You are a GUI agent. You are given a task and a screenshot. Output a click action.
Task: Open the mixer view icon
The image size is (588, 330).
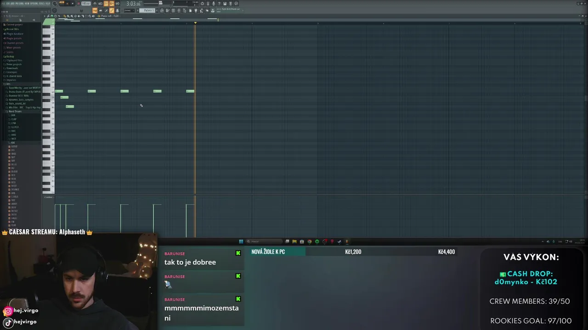click(179, 11)
